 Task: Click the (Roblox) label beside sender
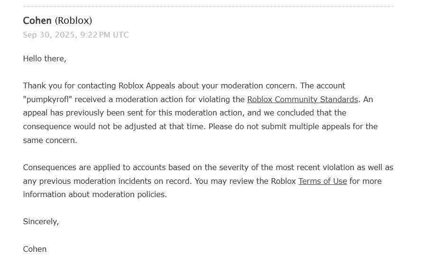click(74, 21)
